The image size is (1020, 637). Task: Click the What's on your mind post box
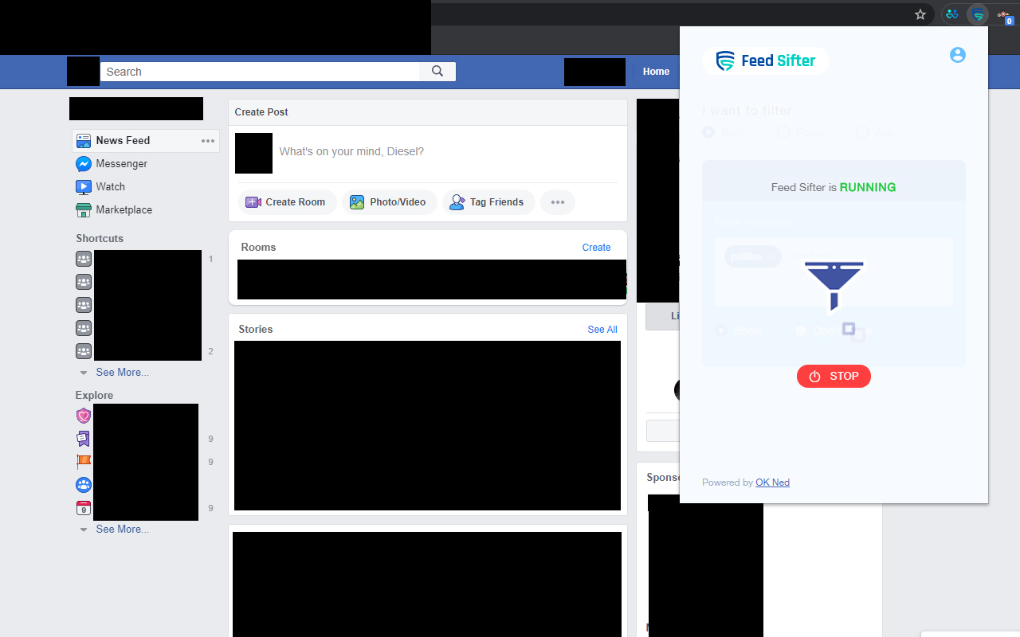(x=351, y=152)
